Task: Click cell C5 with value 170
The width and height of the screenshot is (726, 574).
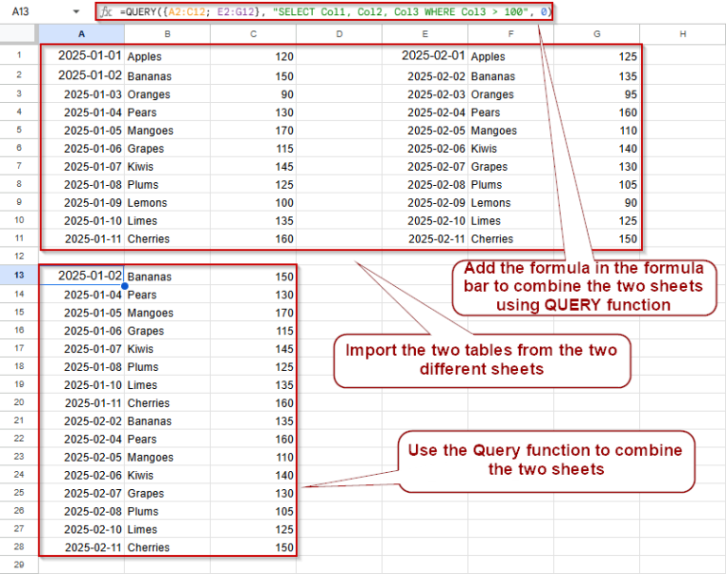Action: point(252,130)
